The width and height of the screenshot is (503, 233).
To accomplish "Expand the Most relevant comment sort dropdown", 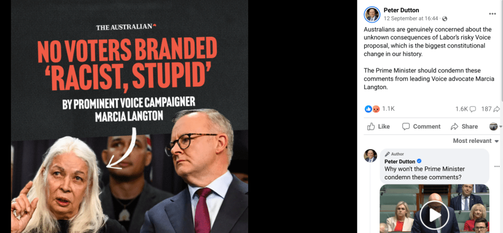I will [x=476, y=141].
